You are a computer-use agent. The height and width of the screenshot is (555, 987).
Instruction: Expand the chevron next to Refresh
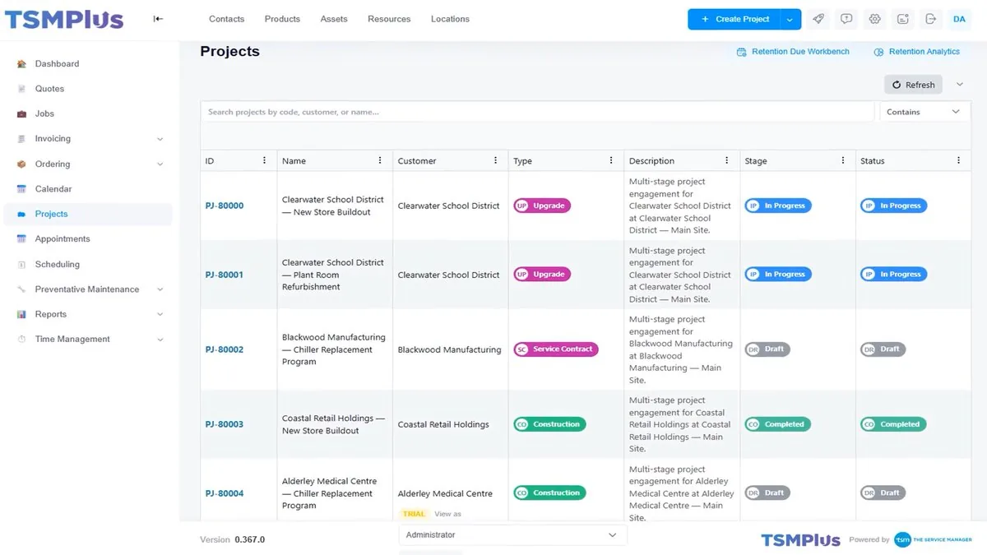pyautogui.click(x=959, y=84)
